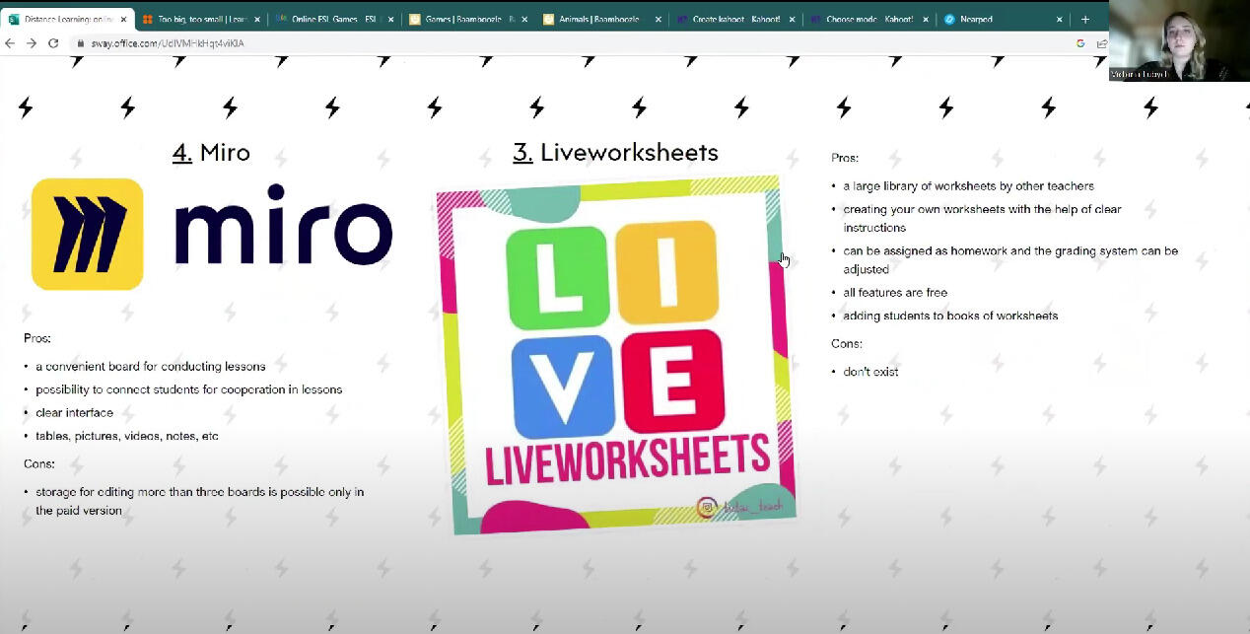Open the Google icon in the address bar
Image resolution: width=1250 pixels, height=634 pixels.
pyautogui.click(x=1080, y=43)
